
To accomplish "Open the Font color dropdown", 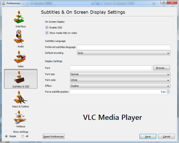I will [120, 80].
